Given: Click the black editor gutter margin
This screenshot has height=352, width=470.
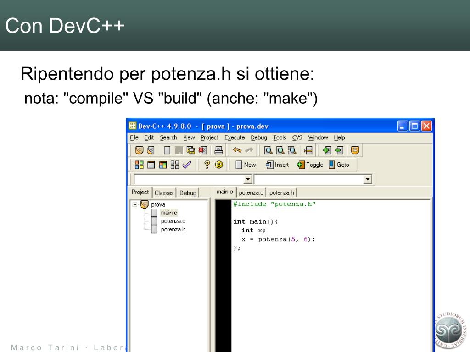Looking at the screenshot, I should (224, 275).
